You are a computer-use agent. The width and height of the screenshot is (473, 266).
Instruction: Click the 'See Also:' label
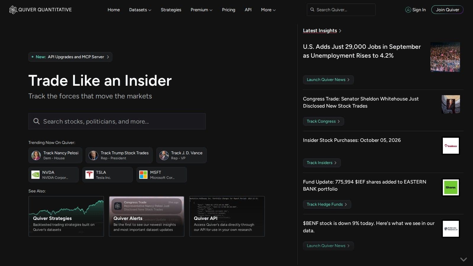click(x=37, y=191)
